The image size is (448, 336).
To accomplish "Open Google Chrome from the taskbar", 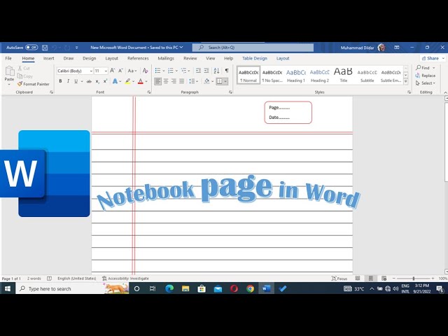I will (x=251, y=288).
